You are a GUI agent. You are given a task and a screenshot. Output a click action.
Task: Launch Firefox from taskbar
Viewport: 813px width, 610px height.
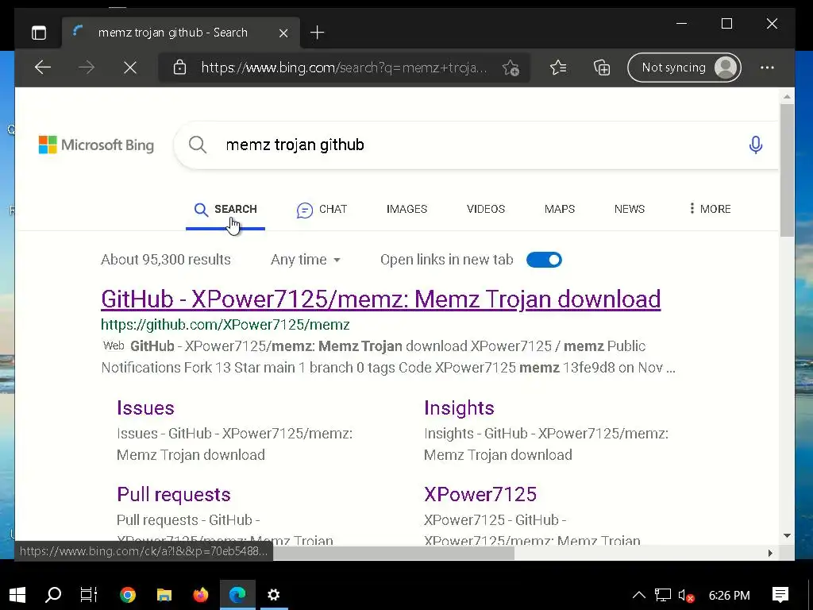click(x=201, y=595)
